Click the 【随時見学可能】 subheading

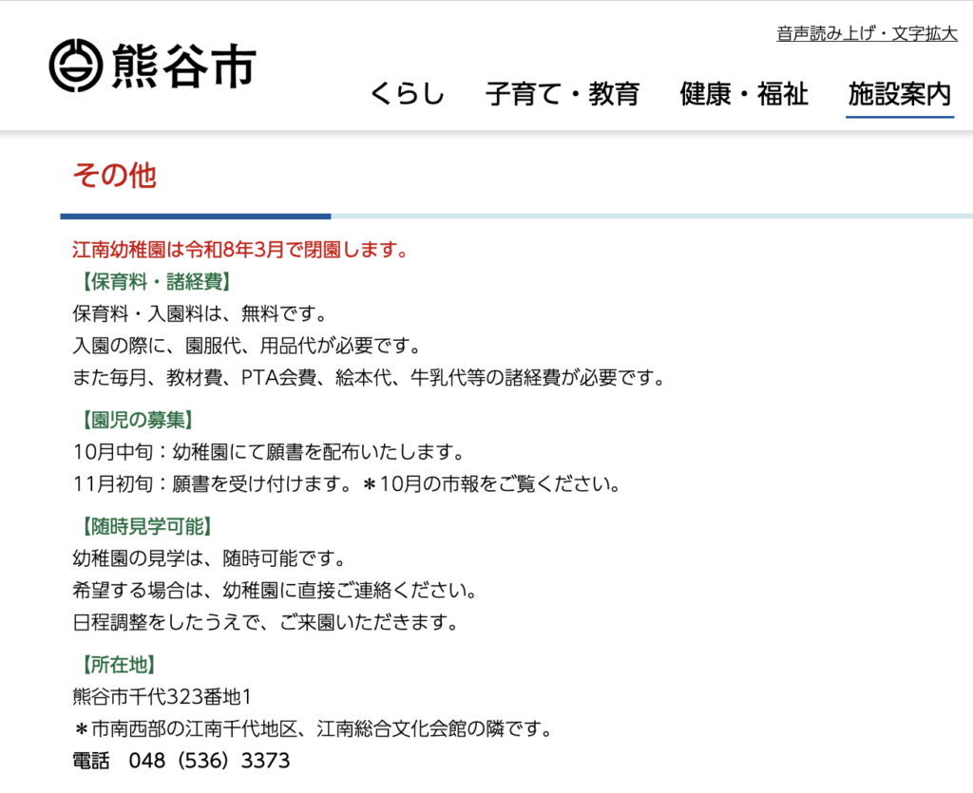tap(143, 526)
